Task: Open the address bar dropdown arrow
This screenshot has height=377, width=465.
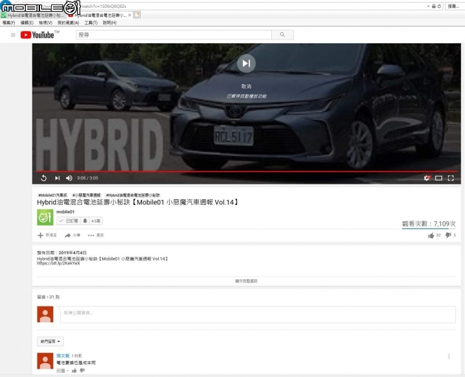Action: pyautogui.click(x=428, y=6)
